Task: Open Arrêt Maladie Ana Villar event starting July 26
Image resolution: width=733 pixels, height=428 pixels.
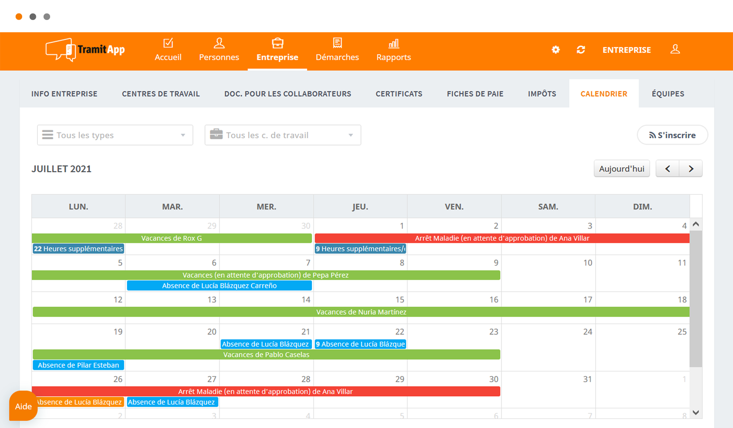Action: click(x=266, y=391)
